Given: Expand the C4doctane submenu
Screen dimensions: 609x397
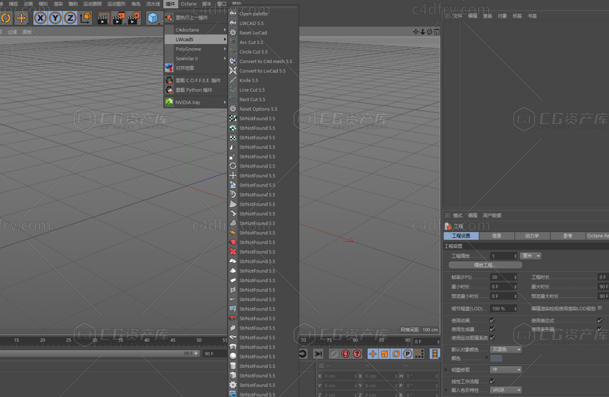Looking at the screenshot, I should pyautogui.click(x=196, y=30).
